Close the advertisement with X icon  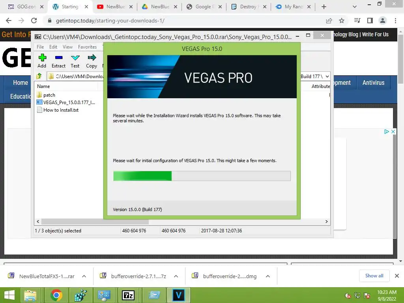click(x=393, y=132)
